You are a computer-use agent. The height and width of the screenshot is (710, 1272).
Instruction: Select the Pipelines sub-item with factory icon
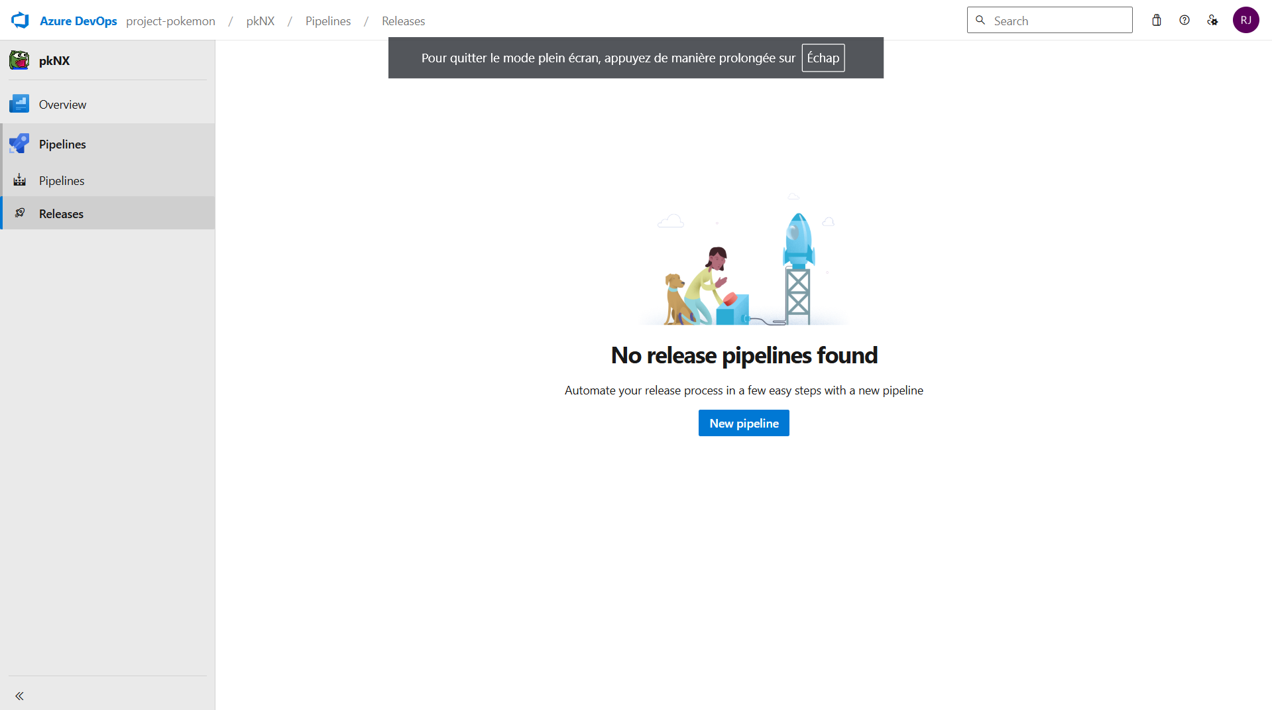coord(61,180)
